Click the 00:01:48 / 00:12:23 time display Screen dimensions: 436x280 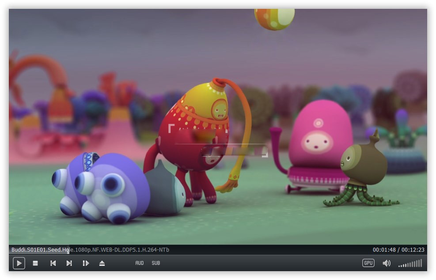click(x=398, y=249)
